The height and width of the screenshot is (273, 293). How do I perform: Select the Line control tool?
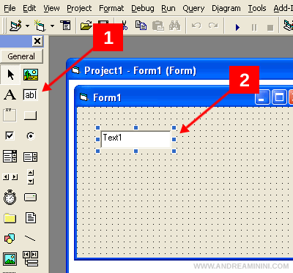(30, 238)
